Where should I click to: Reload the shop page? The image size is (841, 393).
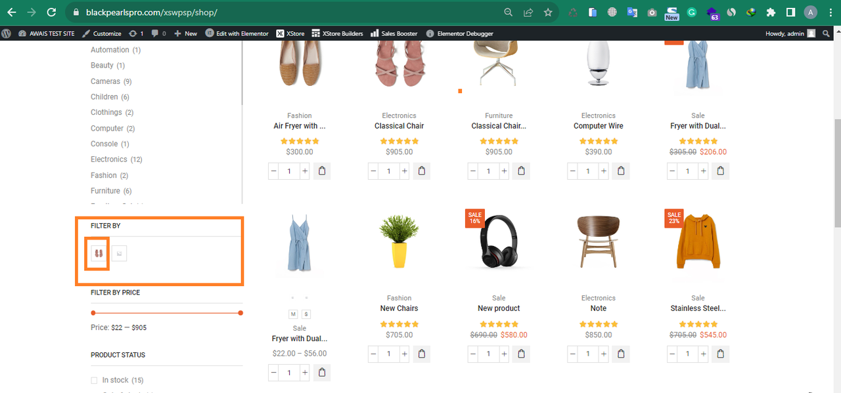click(51, 12)
